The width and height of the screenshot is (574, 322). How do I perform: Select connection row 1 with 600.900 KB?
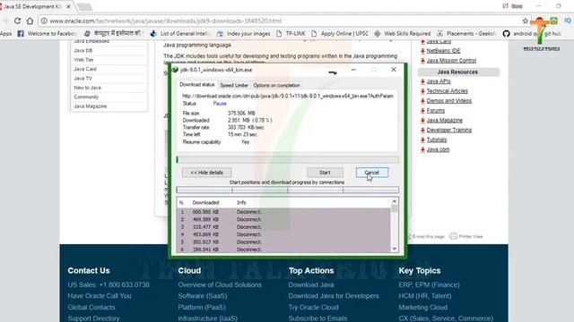tap(283, 212)
